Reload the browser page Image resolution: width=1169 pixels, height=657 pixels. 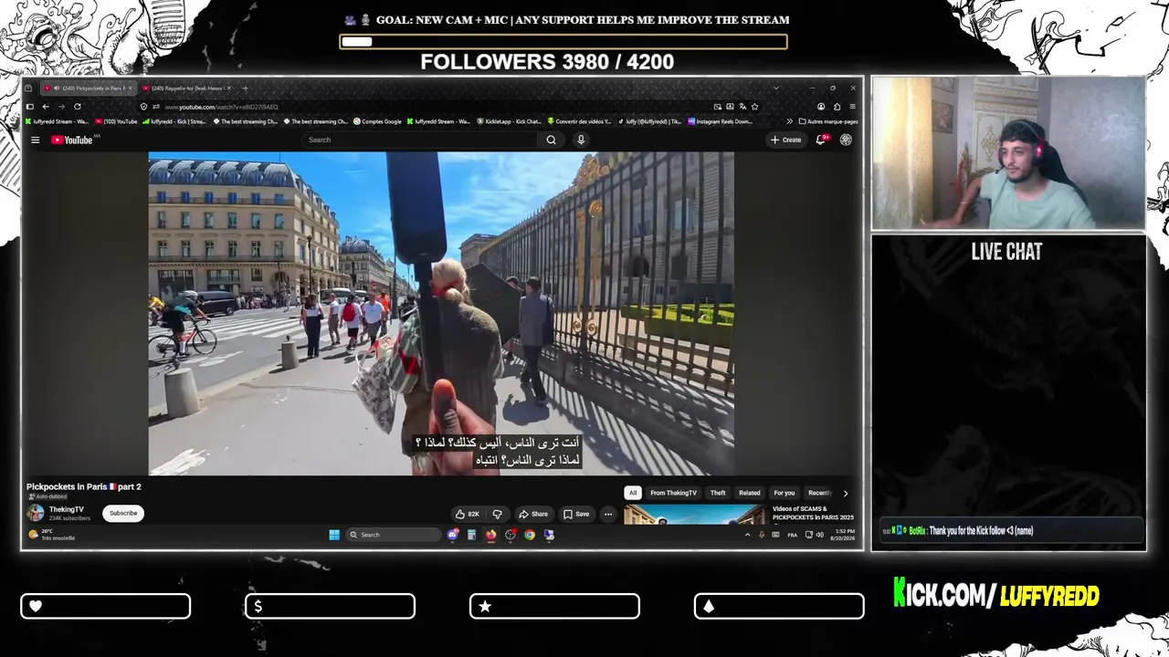click(78, 107)
